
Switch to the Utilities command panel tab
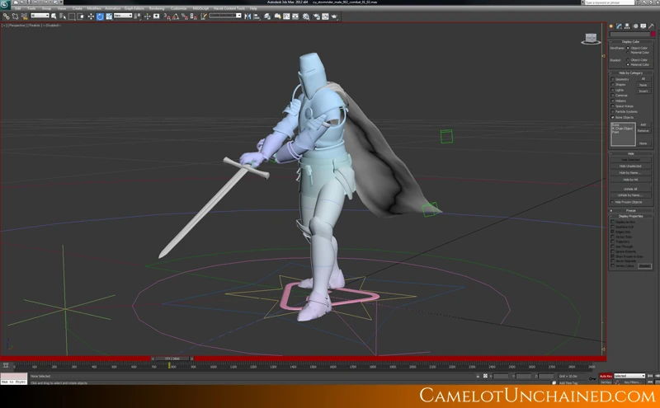(x=651, y=26)
